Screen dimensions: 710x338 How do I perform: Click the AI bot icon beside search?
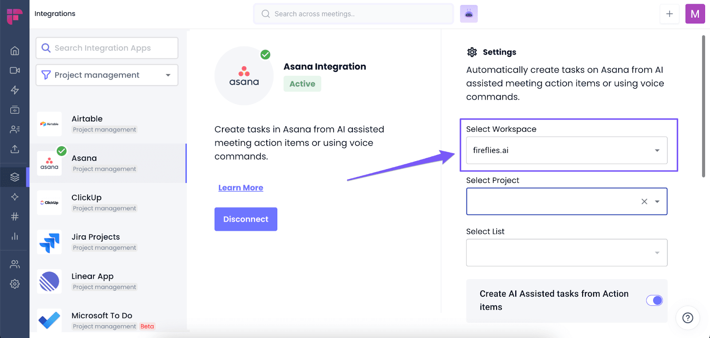(469, 14)
